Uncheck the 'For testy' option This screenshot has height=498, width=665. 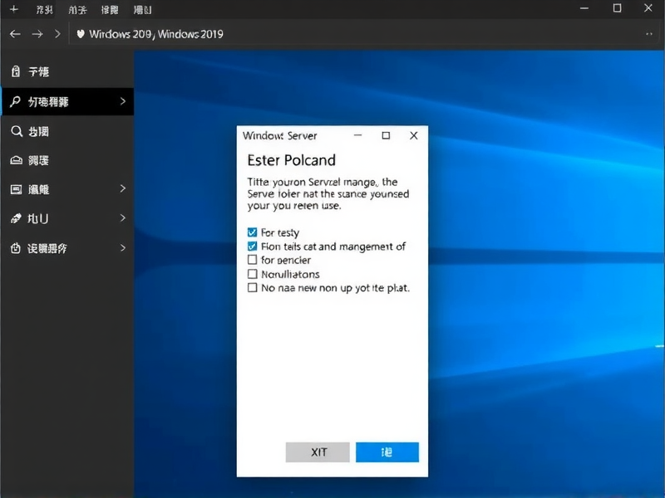[253, 232]
